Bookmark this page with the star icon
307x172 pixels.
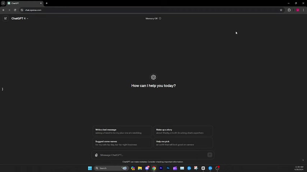(x=281, y=10)
